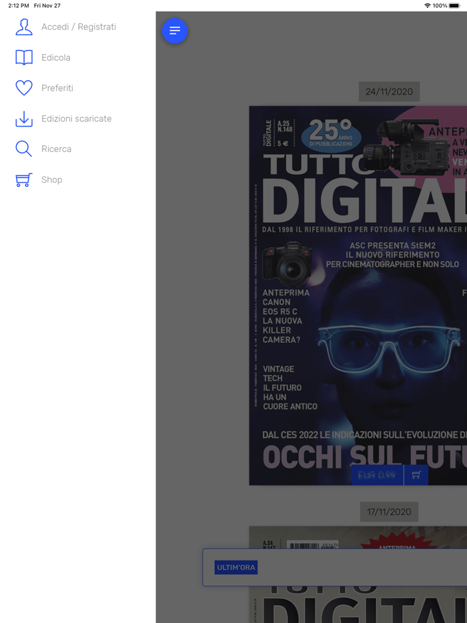Viewport: 467px width, 623px height.
Task: Check the Wi-Fi status icon
Action: pos(428,5)
